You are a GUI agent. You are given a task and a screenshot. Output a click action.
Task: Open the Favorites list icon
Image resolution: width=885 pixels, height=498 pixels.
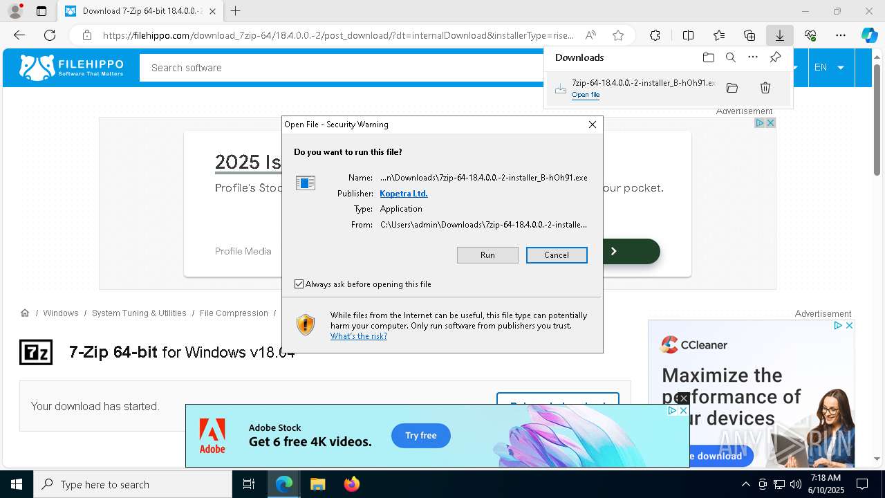[719, 35]
